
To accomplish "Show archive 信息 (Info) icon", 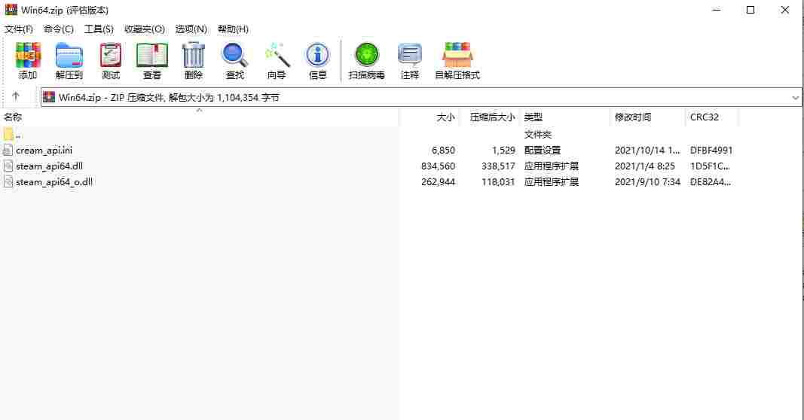I will (317, 55).
